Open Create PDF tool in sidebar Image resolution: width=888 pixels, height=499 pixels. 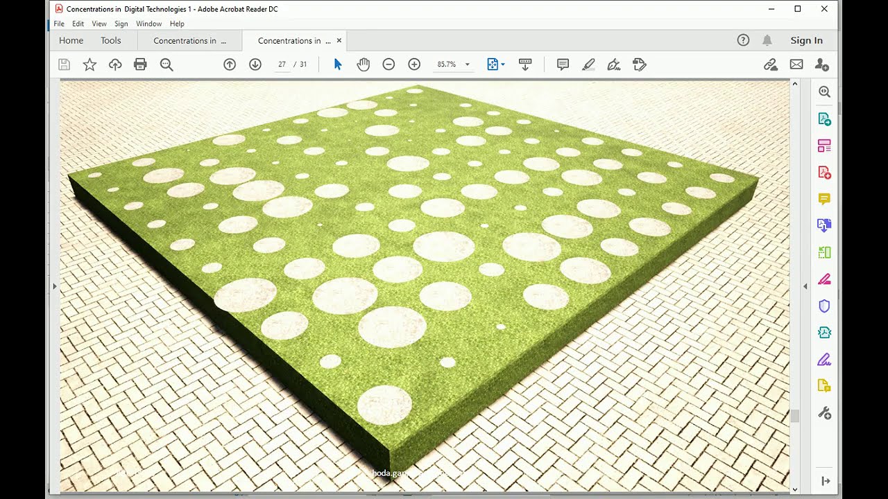point(824,172)
